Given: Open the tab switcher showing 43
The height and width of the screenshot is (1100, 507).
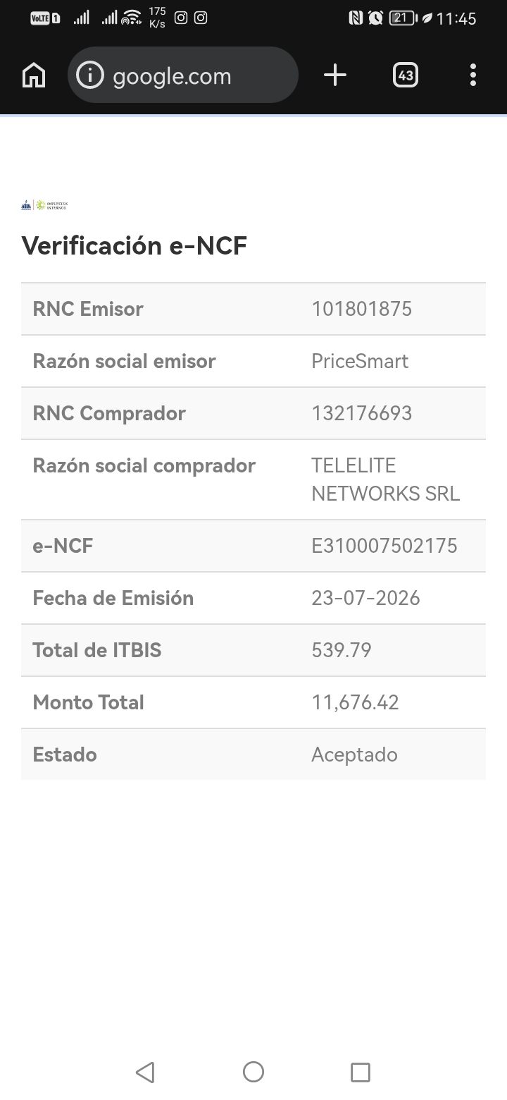Looking at the screenshot, I should point(405,75).
